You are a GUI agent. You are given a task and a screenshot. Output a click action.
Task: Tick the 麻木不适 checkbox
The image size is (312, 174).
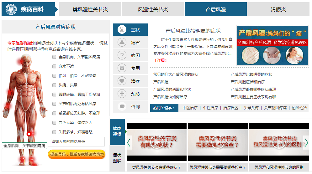[x=54, y=66]
